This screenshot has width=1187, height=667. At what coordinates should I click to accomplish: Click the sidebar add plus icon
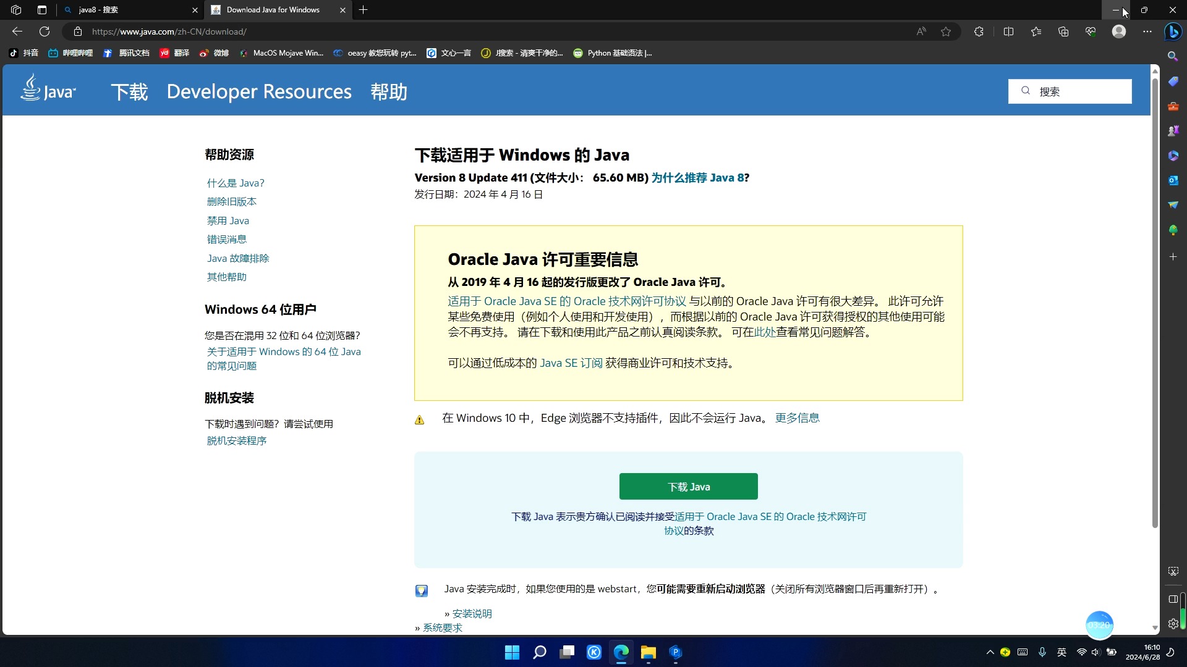click(x=1173, y=256)
